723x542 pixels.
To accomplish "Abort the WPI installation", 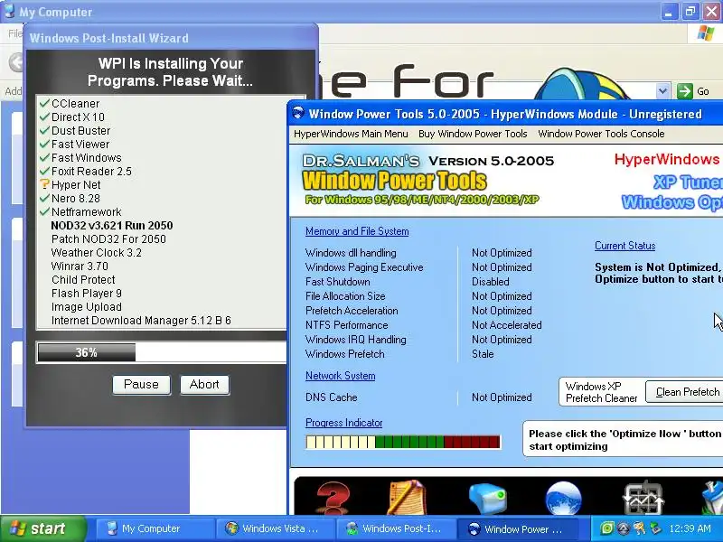I will 204,385.
